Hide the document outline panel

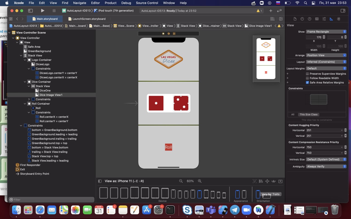pyautogui.click(x=100, y=181)
